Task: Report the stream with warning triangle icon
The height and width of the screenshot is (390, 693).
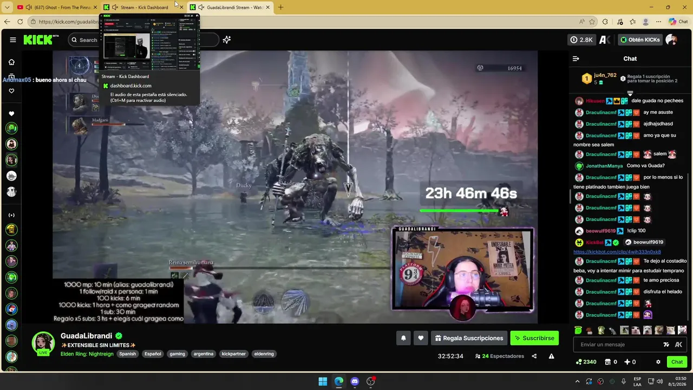Action: (x=551, y=356)
